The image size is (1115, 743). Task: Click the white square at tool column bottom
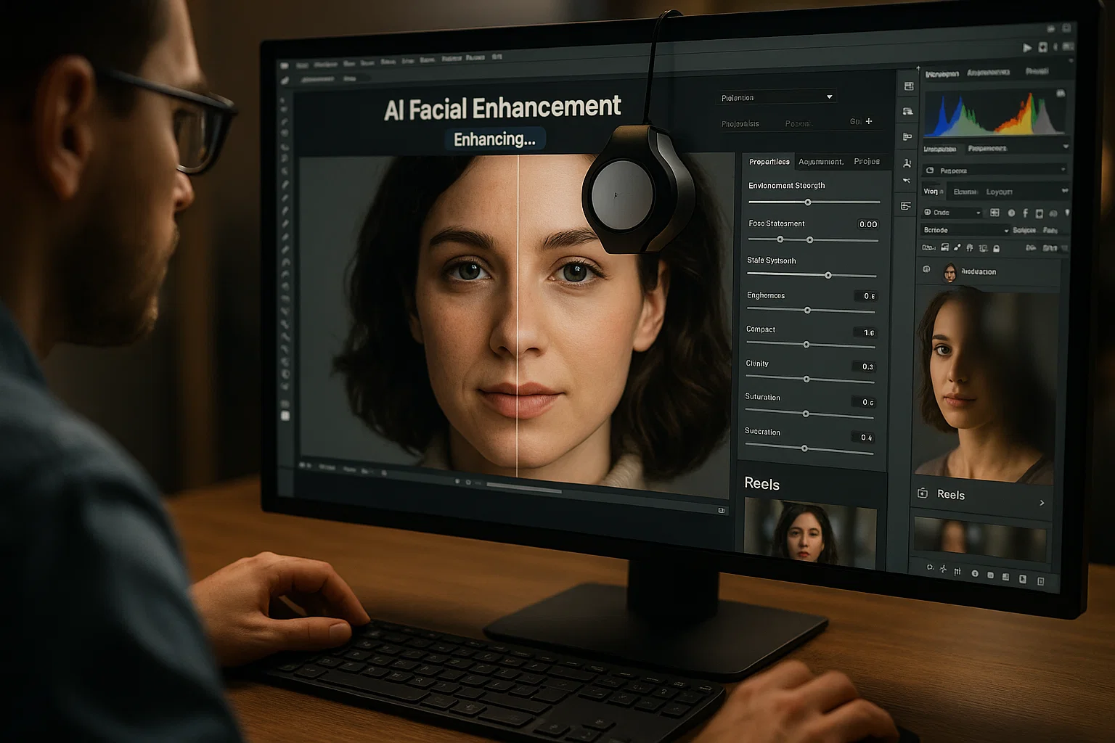coord(285,416)
